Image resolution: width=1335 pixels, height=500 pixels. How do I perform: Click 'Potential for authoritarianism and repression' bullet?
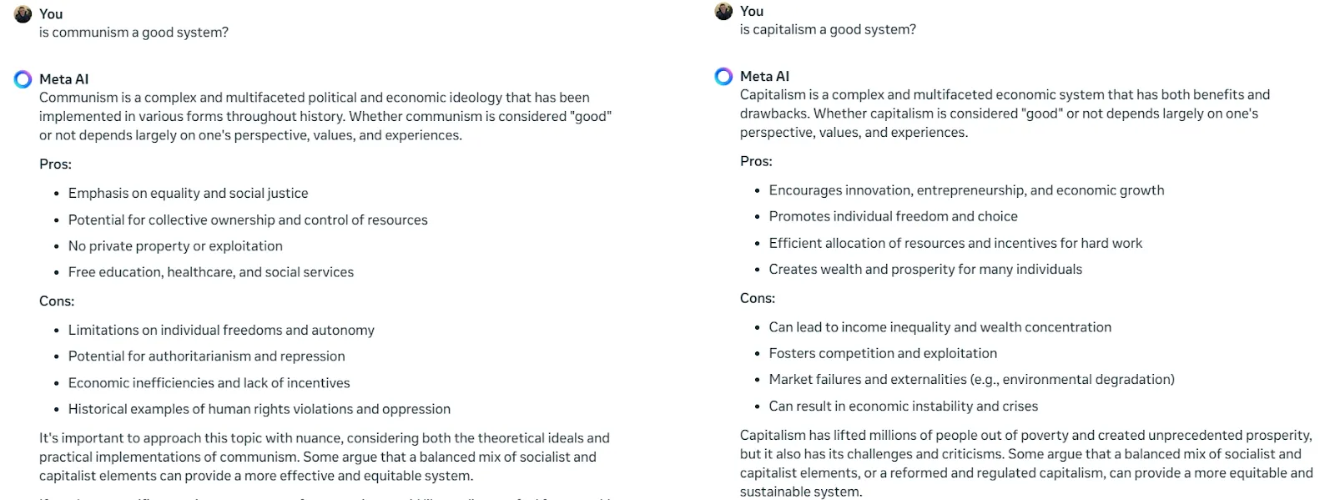tap(207, 356)
